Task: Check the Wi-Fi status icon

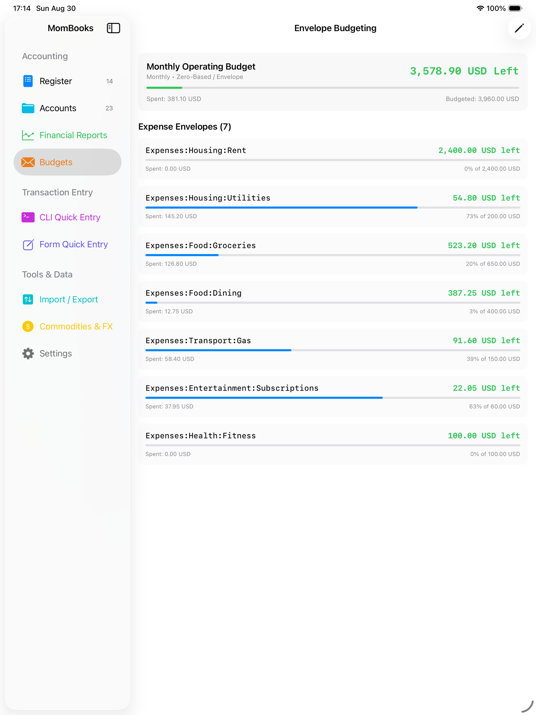Action: coord(480,8)
